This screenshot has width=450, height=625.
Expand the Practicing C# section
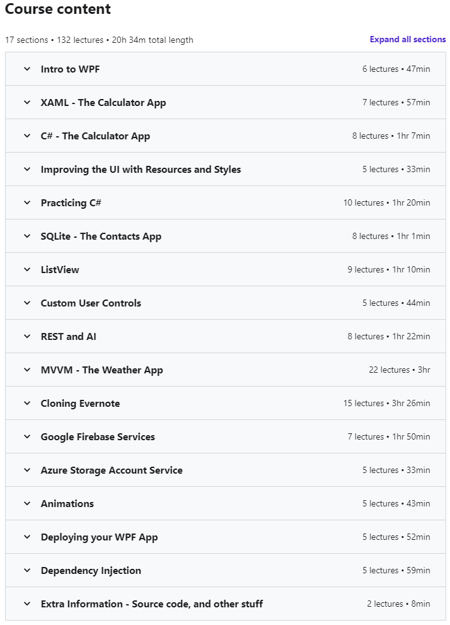(x=71, y=202)
